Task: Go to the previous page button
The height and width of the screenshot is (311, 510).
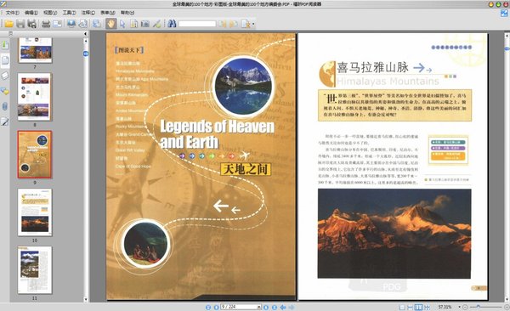Action: (216, 307)
